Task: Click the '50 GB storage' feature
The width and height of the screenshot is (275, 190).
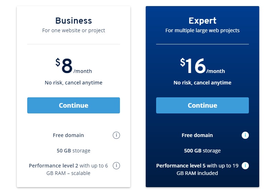Action: (73, 151)
